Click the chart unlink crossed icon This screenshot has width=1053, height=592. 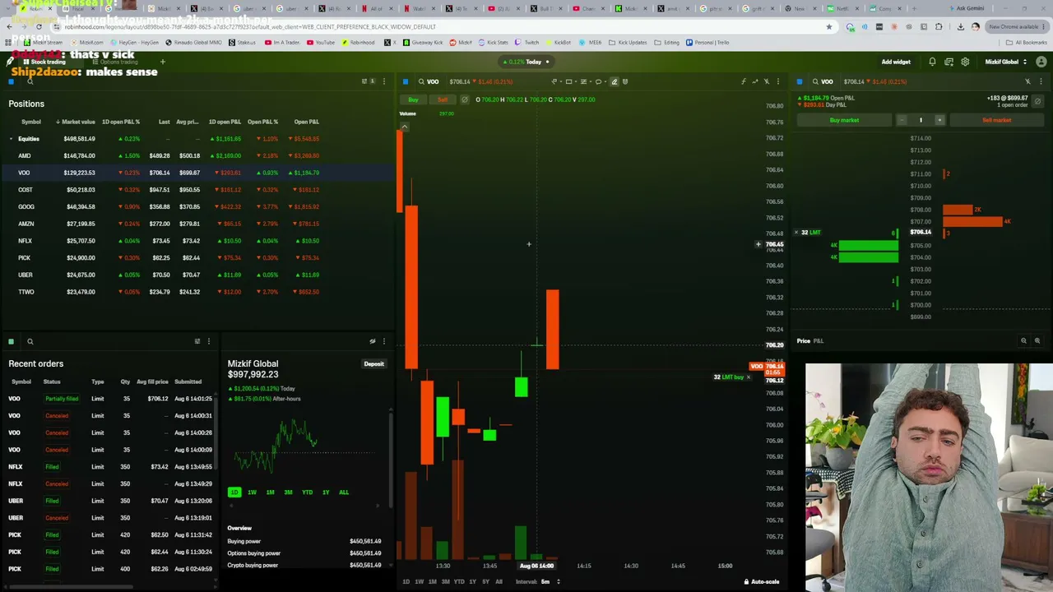click(766, 81)
